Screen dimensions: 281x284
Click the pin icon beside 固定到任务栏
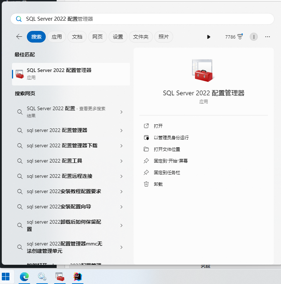pyautogui.click(x=146, y=172)
